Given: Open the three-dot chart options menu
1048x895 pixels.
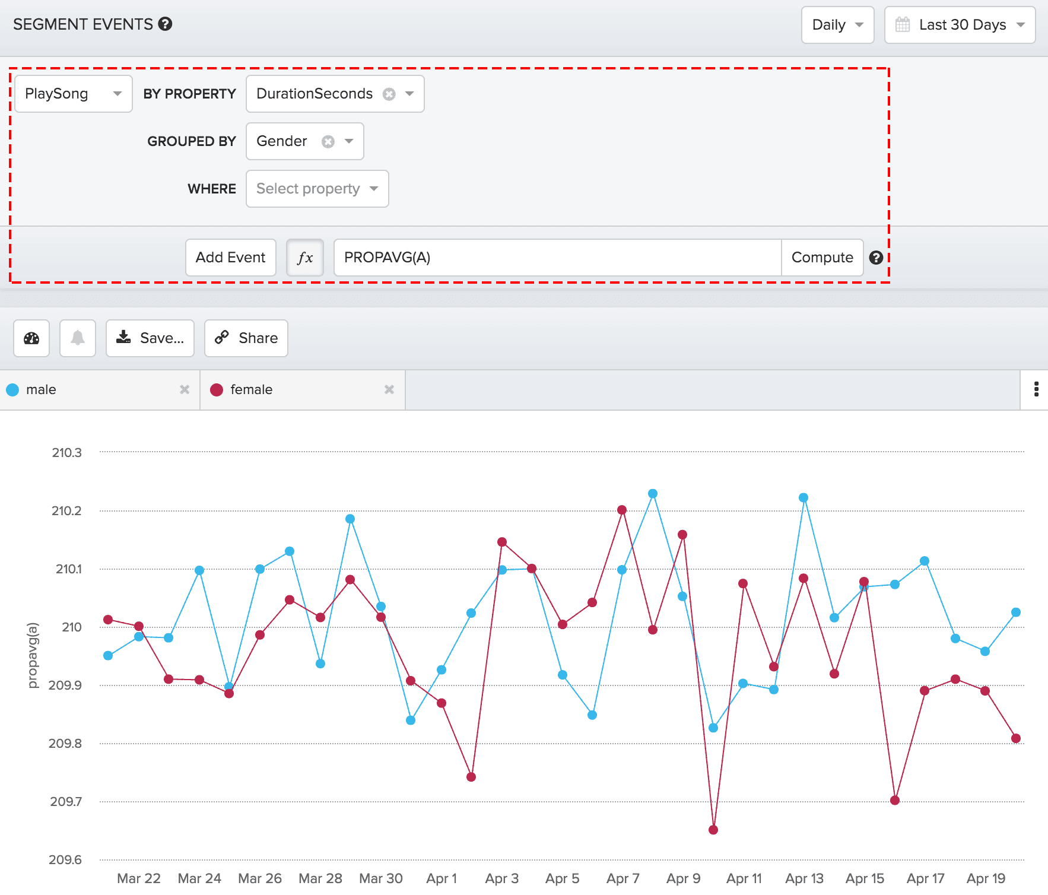Looking at the screenshot, I should point(1036,389).
